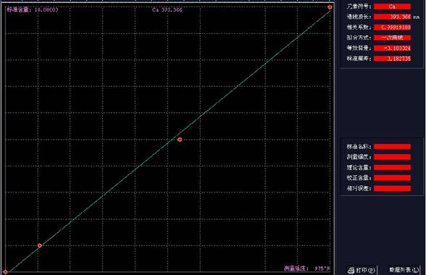Click the empty 测量强度 measured intensity field
Screen dimensions: 426x275
[x=392, y=157]
